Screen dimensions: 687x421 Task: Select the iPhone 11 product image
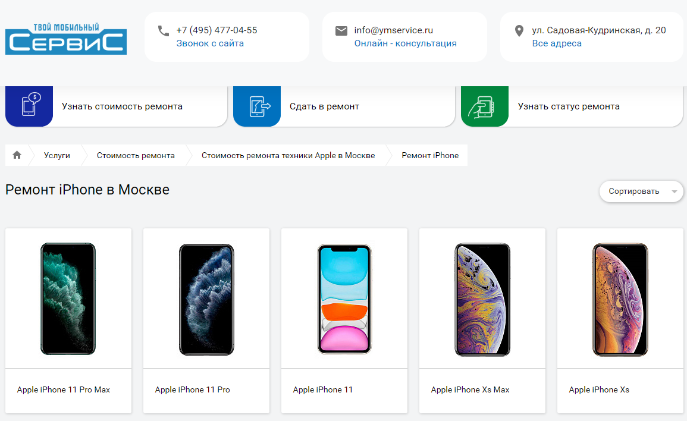pos(344,299)
